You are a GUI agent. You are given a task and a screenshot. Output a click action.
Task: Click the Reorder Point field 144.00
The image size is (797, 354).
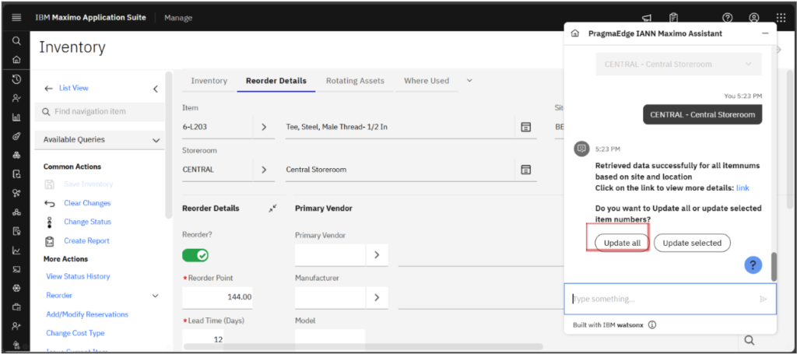218,296
